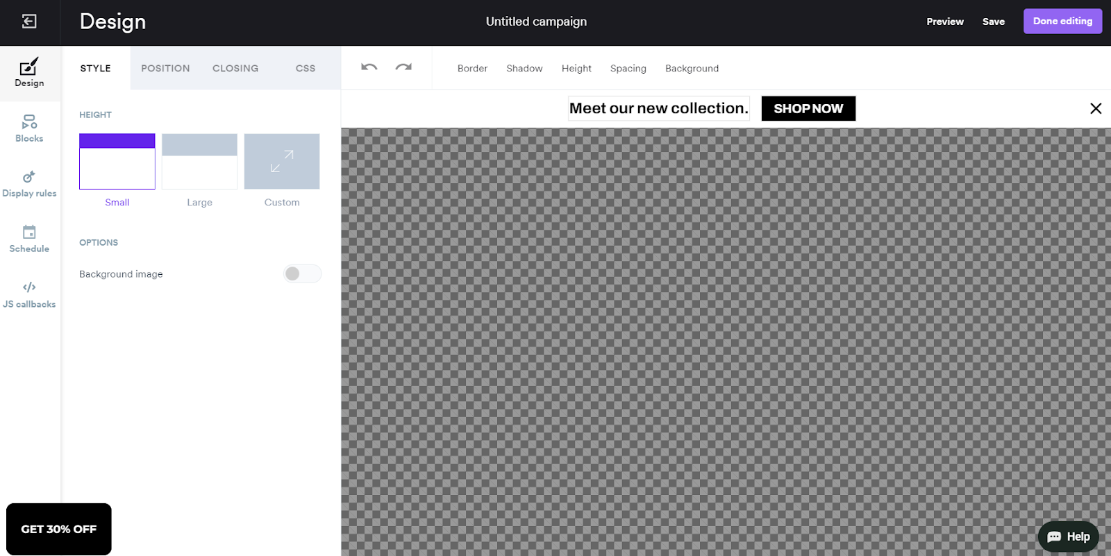Open JS callbacks section
The image size is (1111, 556).
[29, 294]
